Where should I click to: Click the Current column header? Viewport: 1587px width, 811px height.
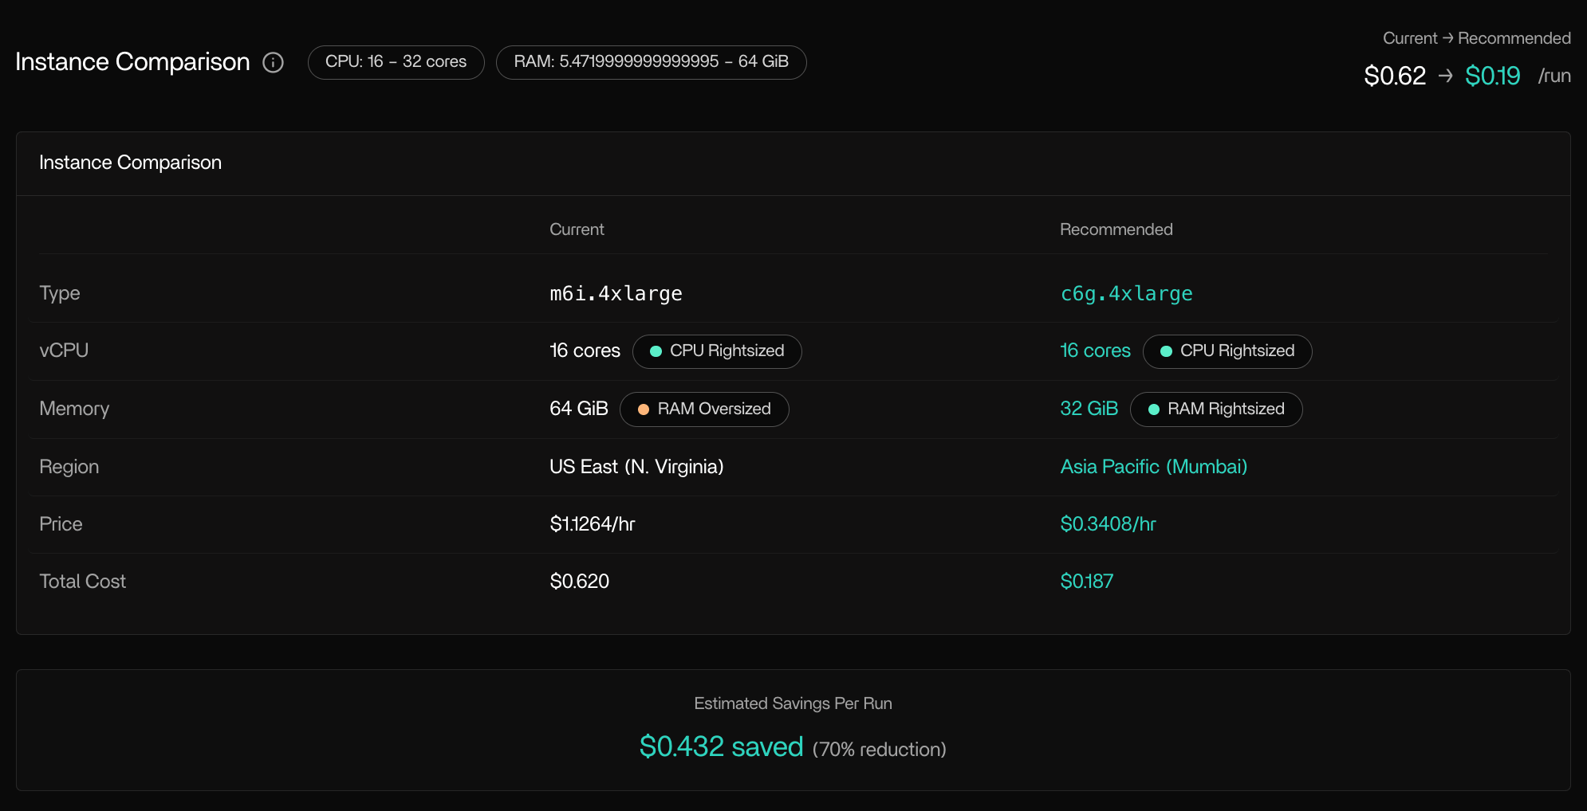(x=577, y=229)
